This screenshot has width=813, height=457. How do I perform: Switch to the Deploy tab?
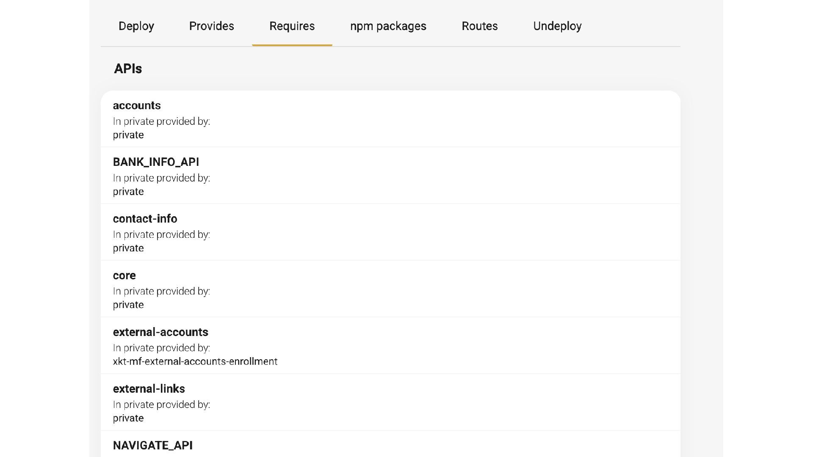[136, 26]
